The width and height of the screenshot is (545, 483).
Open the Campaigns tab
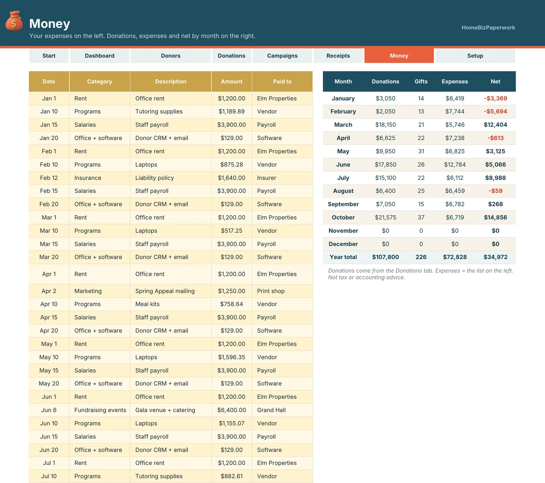point(282,56)
